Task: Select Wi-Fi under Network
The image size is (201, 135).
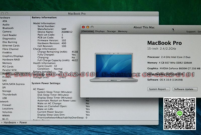Action: pos(5,119)
